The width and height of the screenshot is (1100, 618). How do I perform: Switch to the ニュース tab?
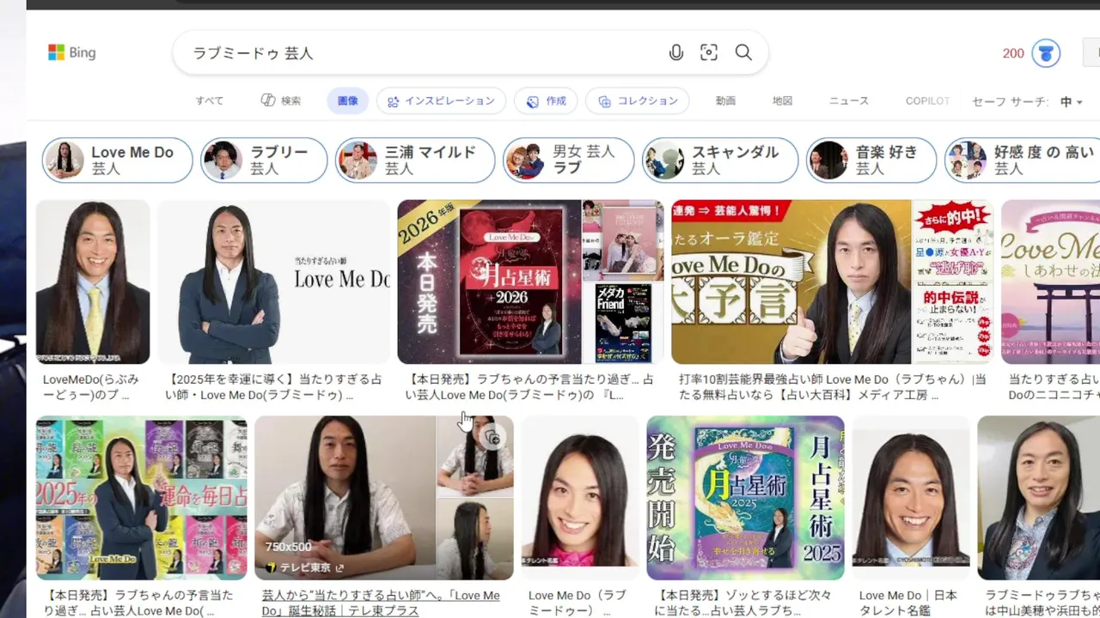click(849, 100)
